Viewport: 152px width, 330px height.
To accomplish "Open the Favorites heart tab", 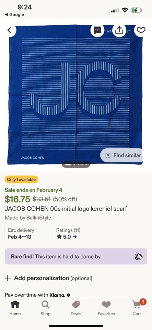I will (106, 308).
